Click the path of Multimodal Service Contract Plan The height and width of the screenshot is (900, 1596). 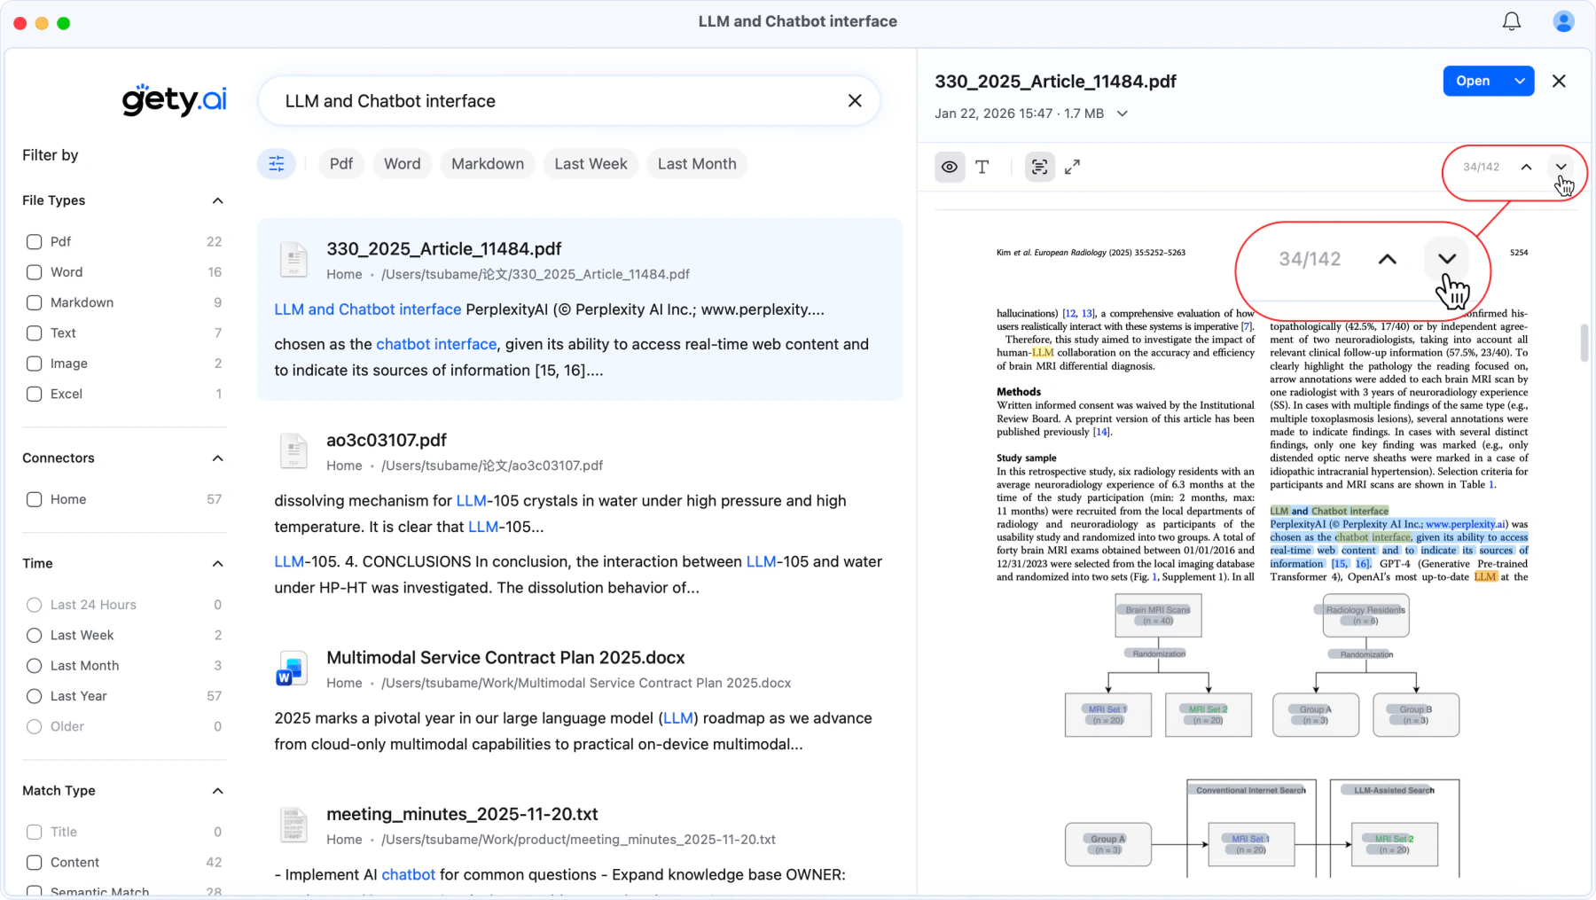586,683
